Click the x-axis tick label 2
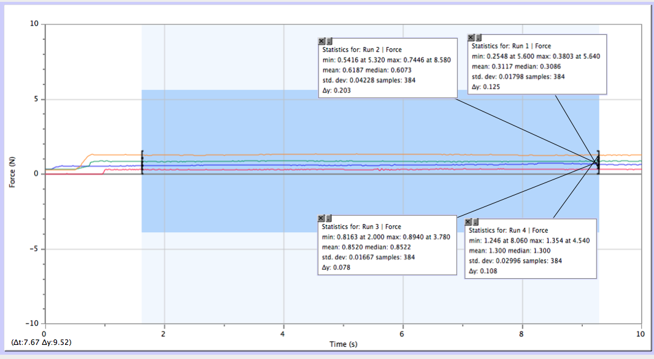Screen dimensions: 654x359 coord(163,334)
